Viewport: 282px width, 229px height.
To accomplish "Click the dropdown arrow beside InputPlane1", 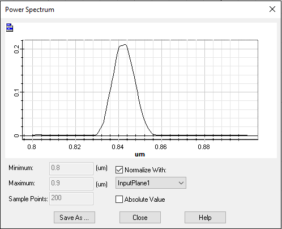I will [x=181, y=183].
